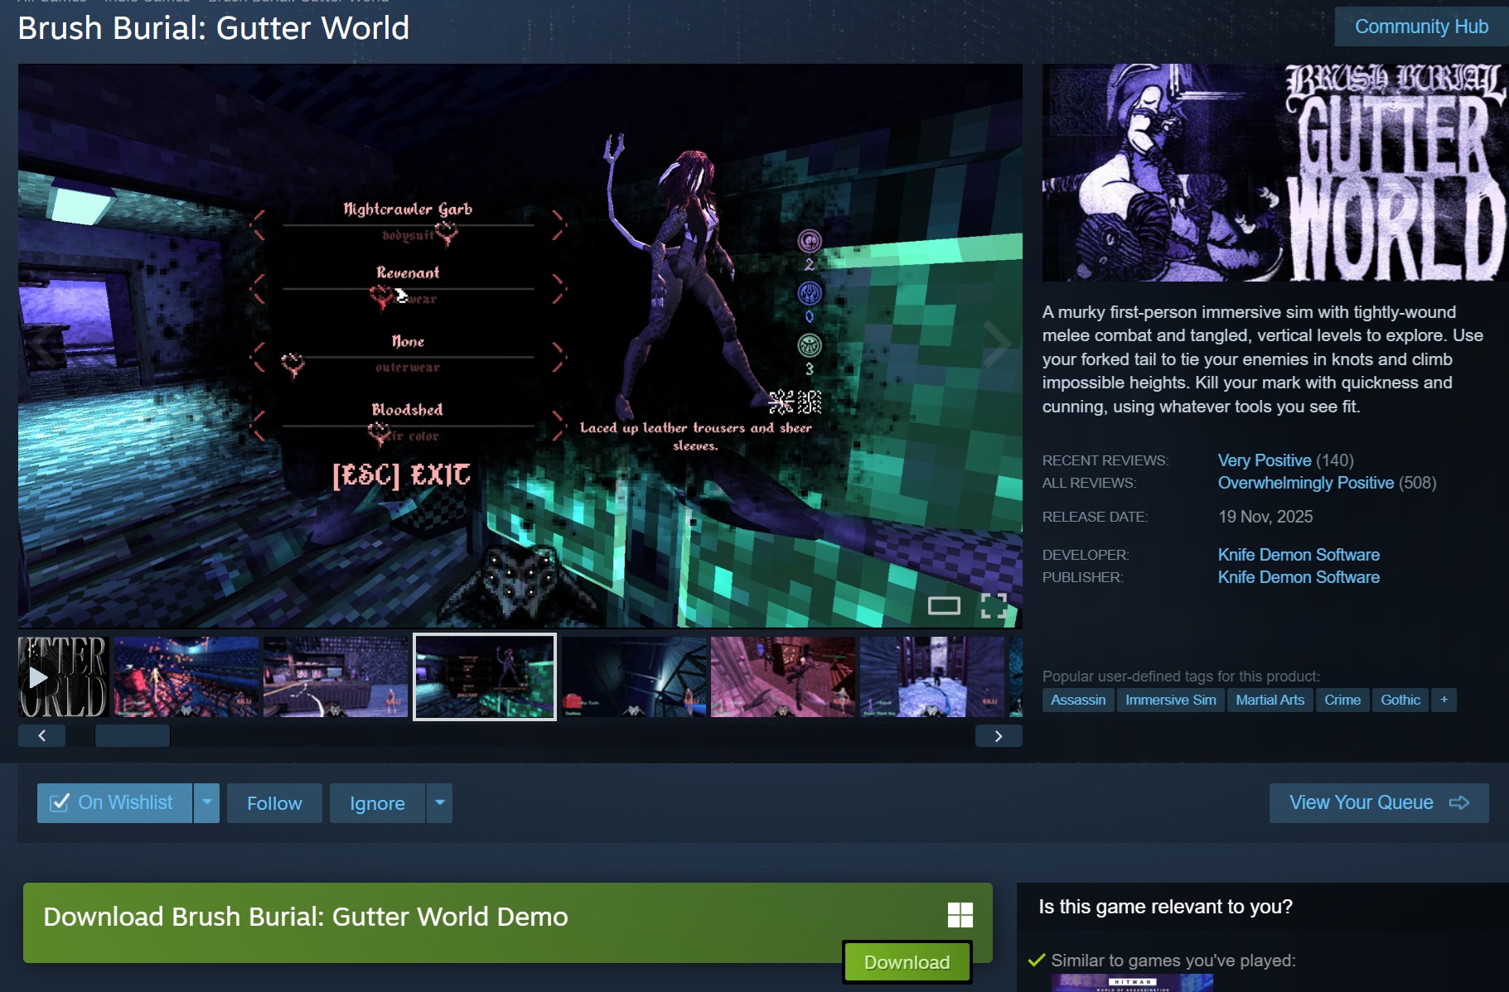This screenshot has width=1509, height=992.
Task: Click the "Brush Burial: Gutter World" page title
Action: (214, 28)
